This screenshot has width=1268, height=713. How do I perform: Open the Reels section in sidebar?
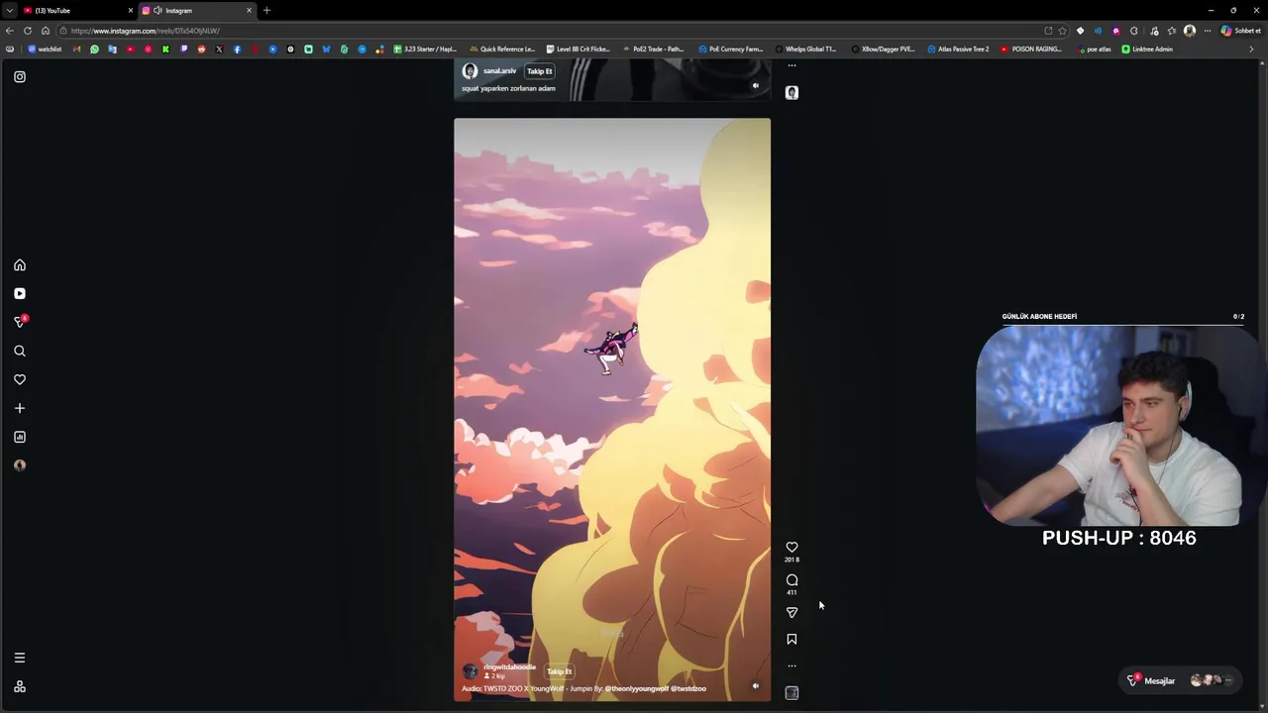click(x=20, y=293)
